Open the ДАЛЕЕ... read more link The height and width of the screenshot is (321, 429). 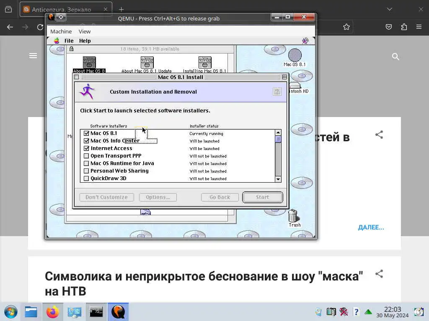[x=371, y=227]
